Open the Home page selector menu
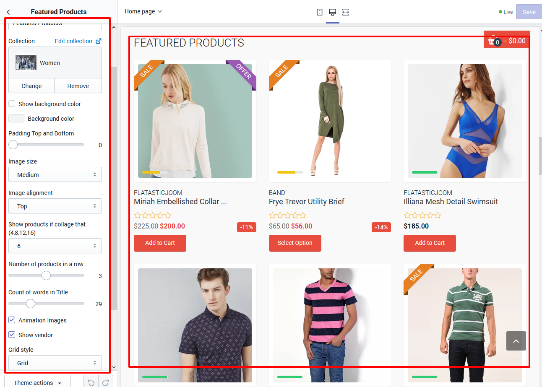Image resolution: width=542 pixels, height=387 pixels. point(143,12)
